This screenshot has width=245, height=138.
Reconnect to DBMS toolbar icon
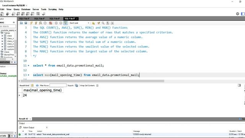pyautogui.click(x=44, y=14)
